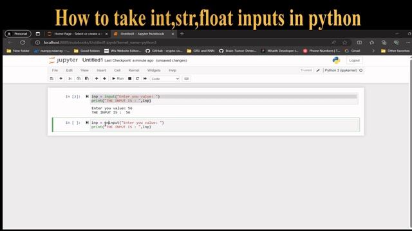Open browser collections icon

384,42
